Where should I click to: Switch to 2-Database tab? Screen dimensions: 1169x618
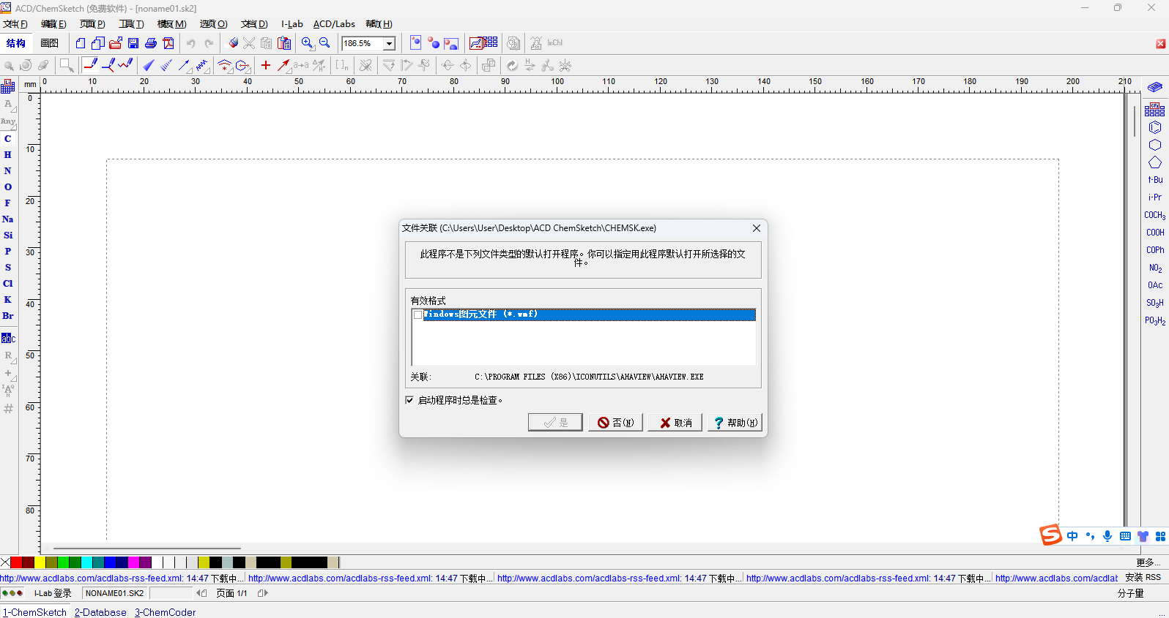100,612
